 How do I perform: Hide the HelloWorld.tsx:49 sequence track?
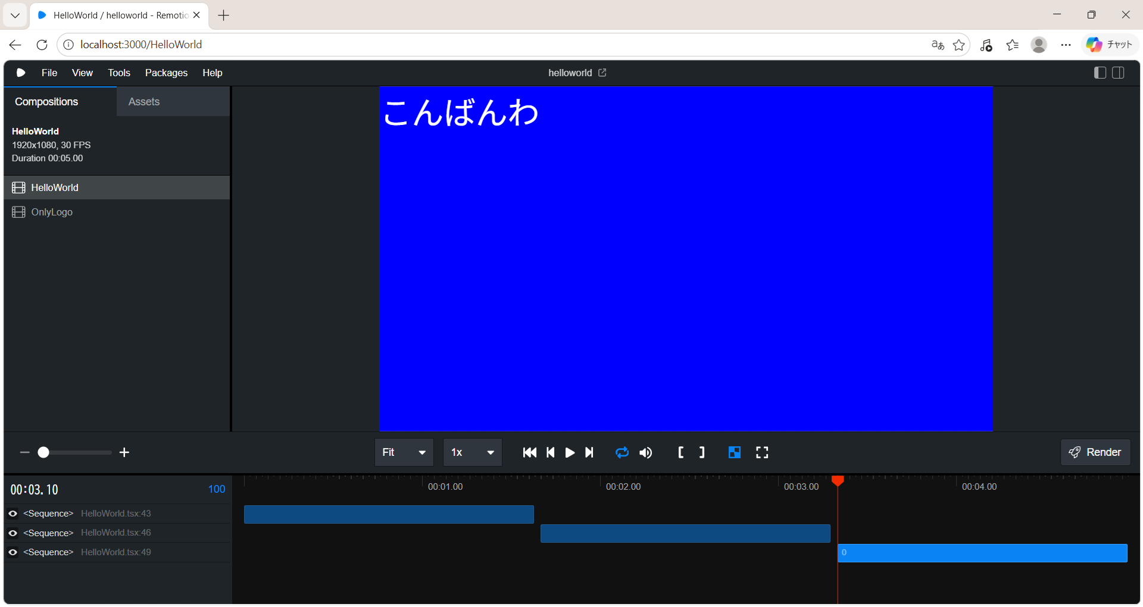click(x=13, y=552)
